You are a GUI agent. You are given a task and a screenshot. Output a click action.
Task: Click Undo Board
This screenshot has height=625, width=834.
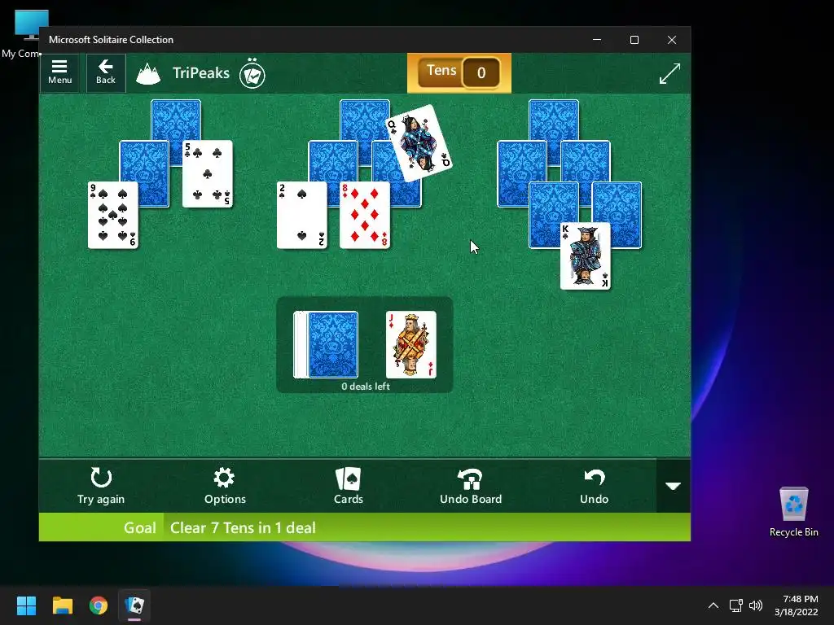click(471, 486)
